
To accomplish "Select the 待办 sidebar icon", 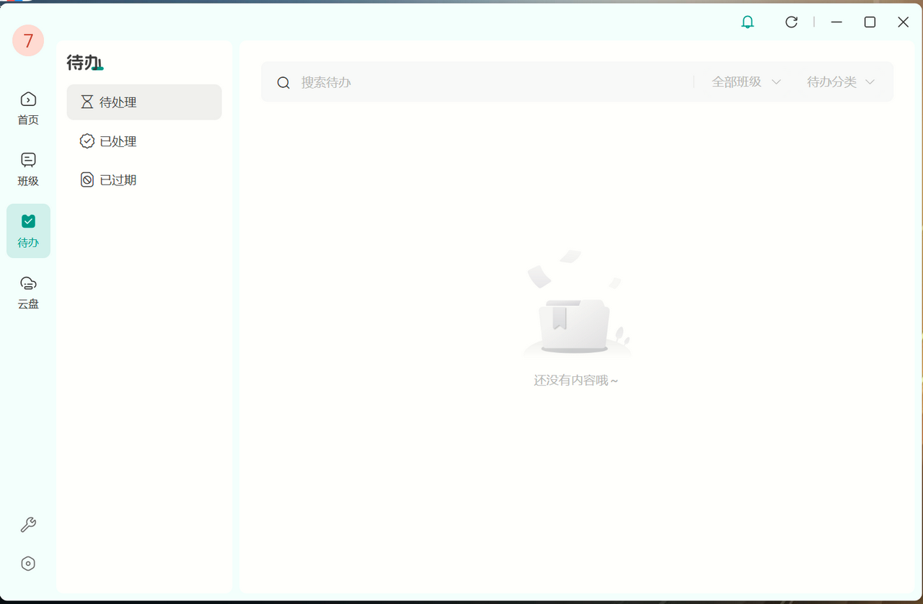I will (28, 231).
